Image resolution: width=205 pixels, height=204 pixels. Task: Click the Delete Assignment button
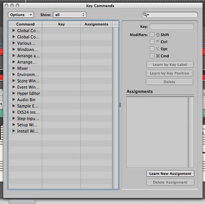coord(170,182)
